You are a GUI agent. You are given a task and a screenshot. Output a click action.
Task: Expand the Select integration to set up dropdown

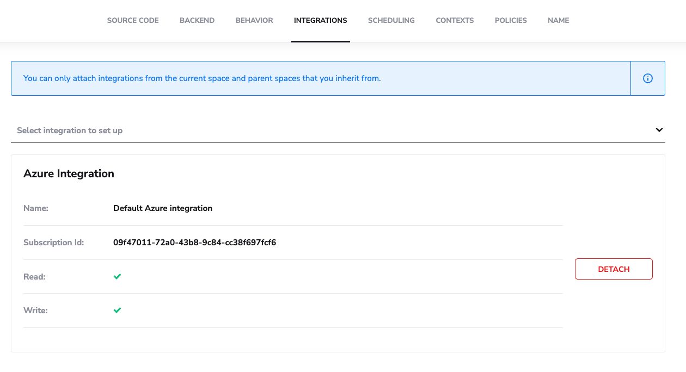(x=338, y=131)
